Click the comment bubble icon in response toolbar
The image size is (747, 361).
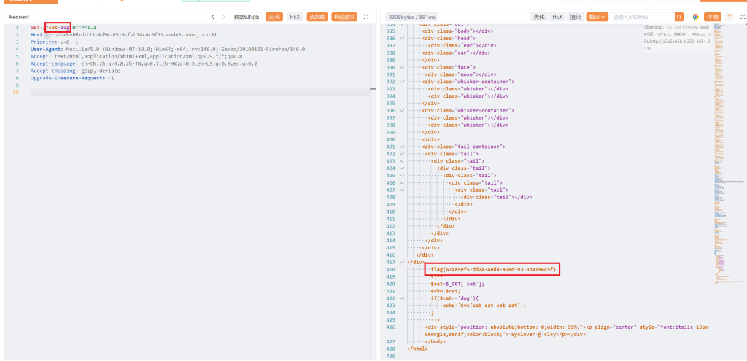tap(728, 17)
